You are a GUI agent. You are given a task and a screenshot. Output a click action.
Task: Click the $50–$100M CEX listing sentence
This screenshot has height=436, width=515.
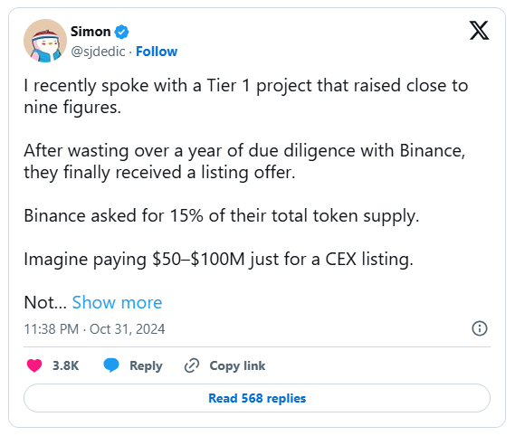pos(218,260)
